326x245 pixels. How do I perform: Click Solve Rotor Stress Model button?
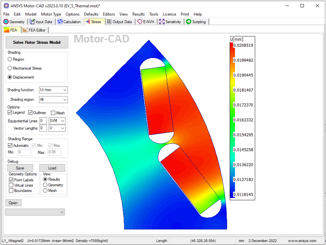point(37,42)
